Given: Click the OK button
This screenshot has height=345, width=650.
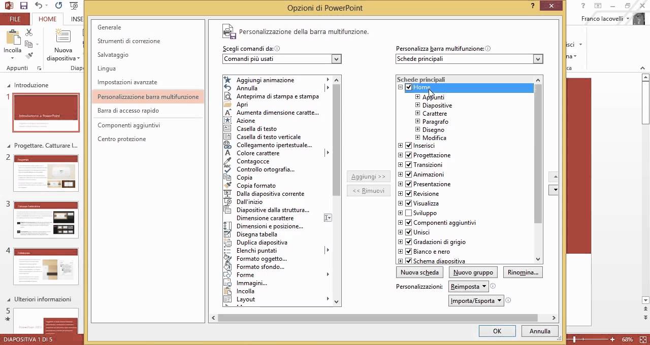Looking at the screenshot, I should pos(497,331).
